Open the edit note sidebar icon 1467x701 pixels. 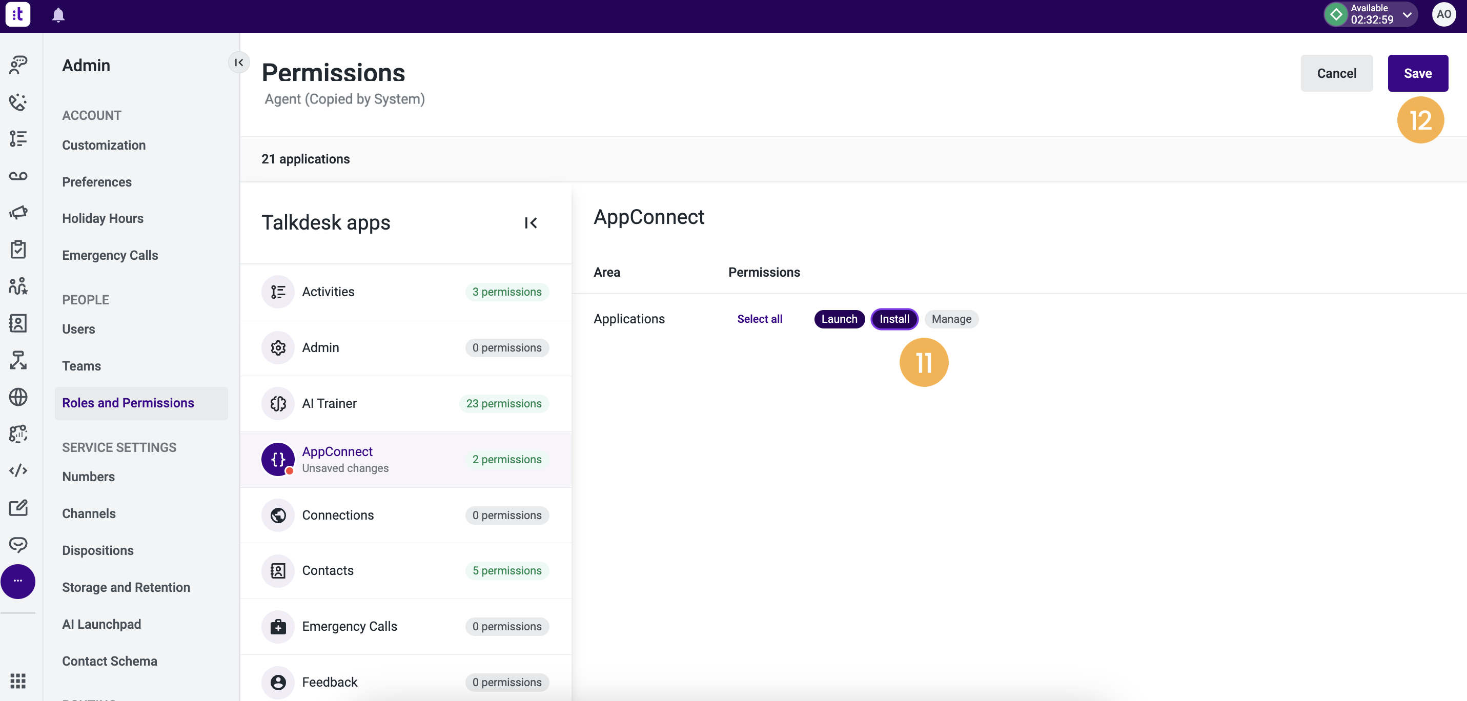pos(18,507)
